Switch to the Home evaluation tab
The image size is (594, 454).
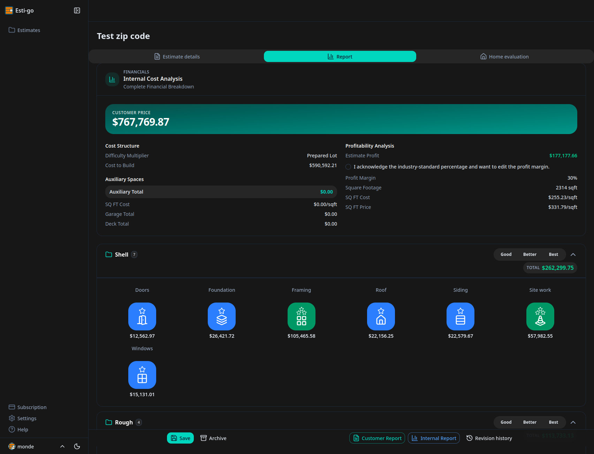coord(504,56)
